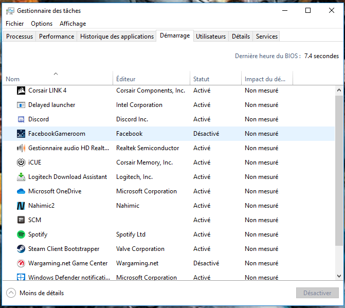
Task: Select the FacebookGameroom entry name
Action: coord(57,134)
